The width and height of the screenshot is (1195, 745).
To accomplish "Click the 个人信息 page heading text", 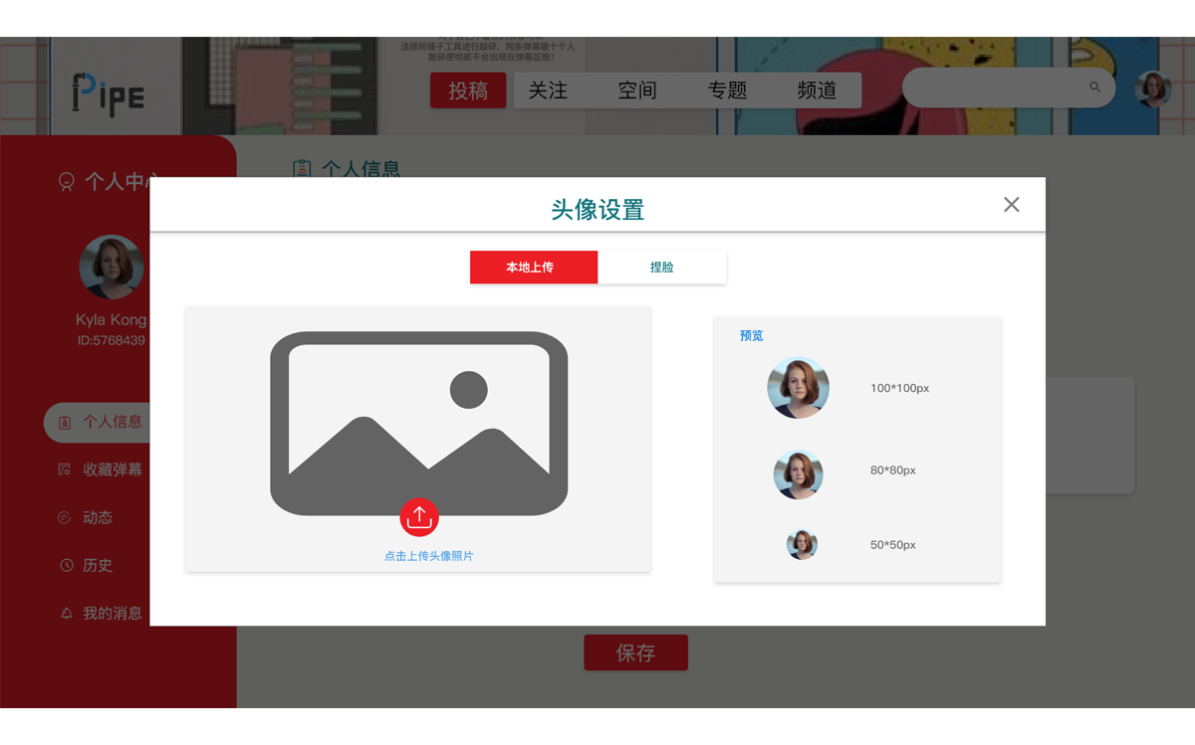I will coord(360,169).
